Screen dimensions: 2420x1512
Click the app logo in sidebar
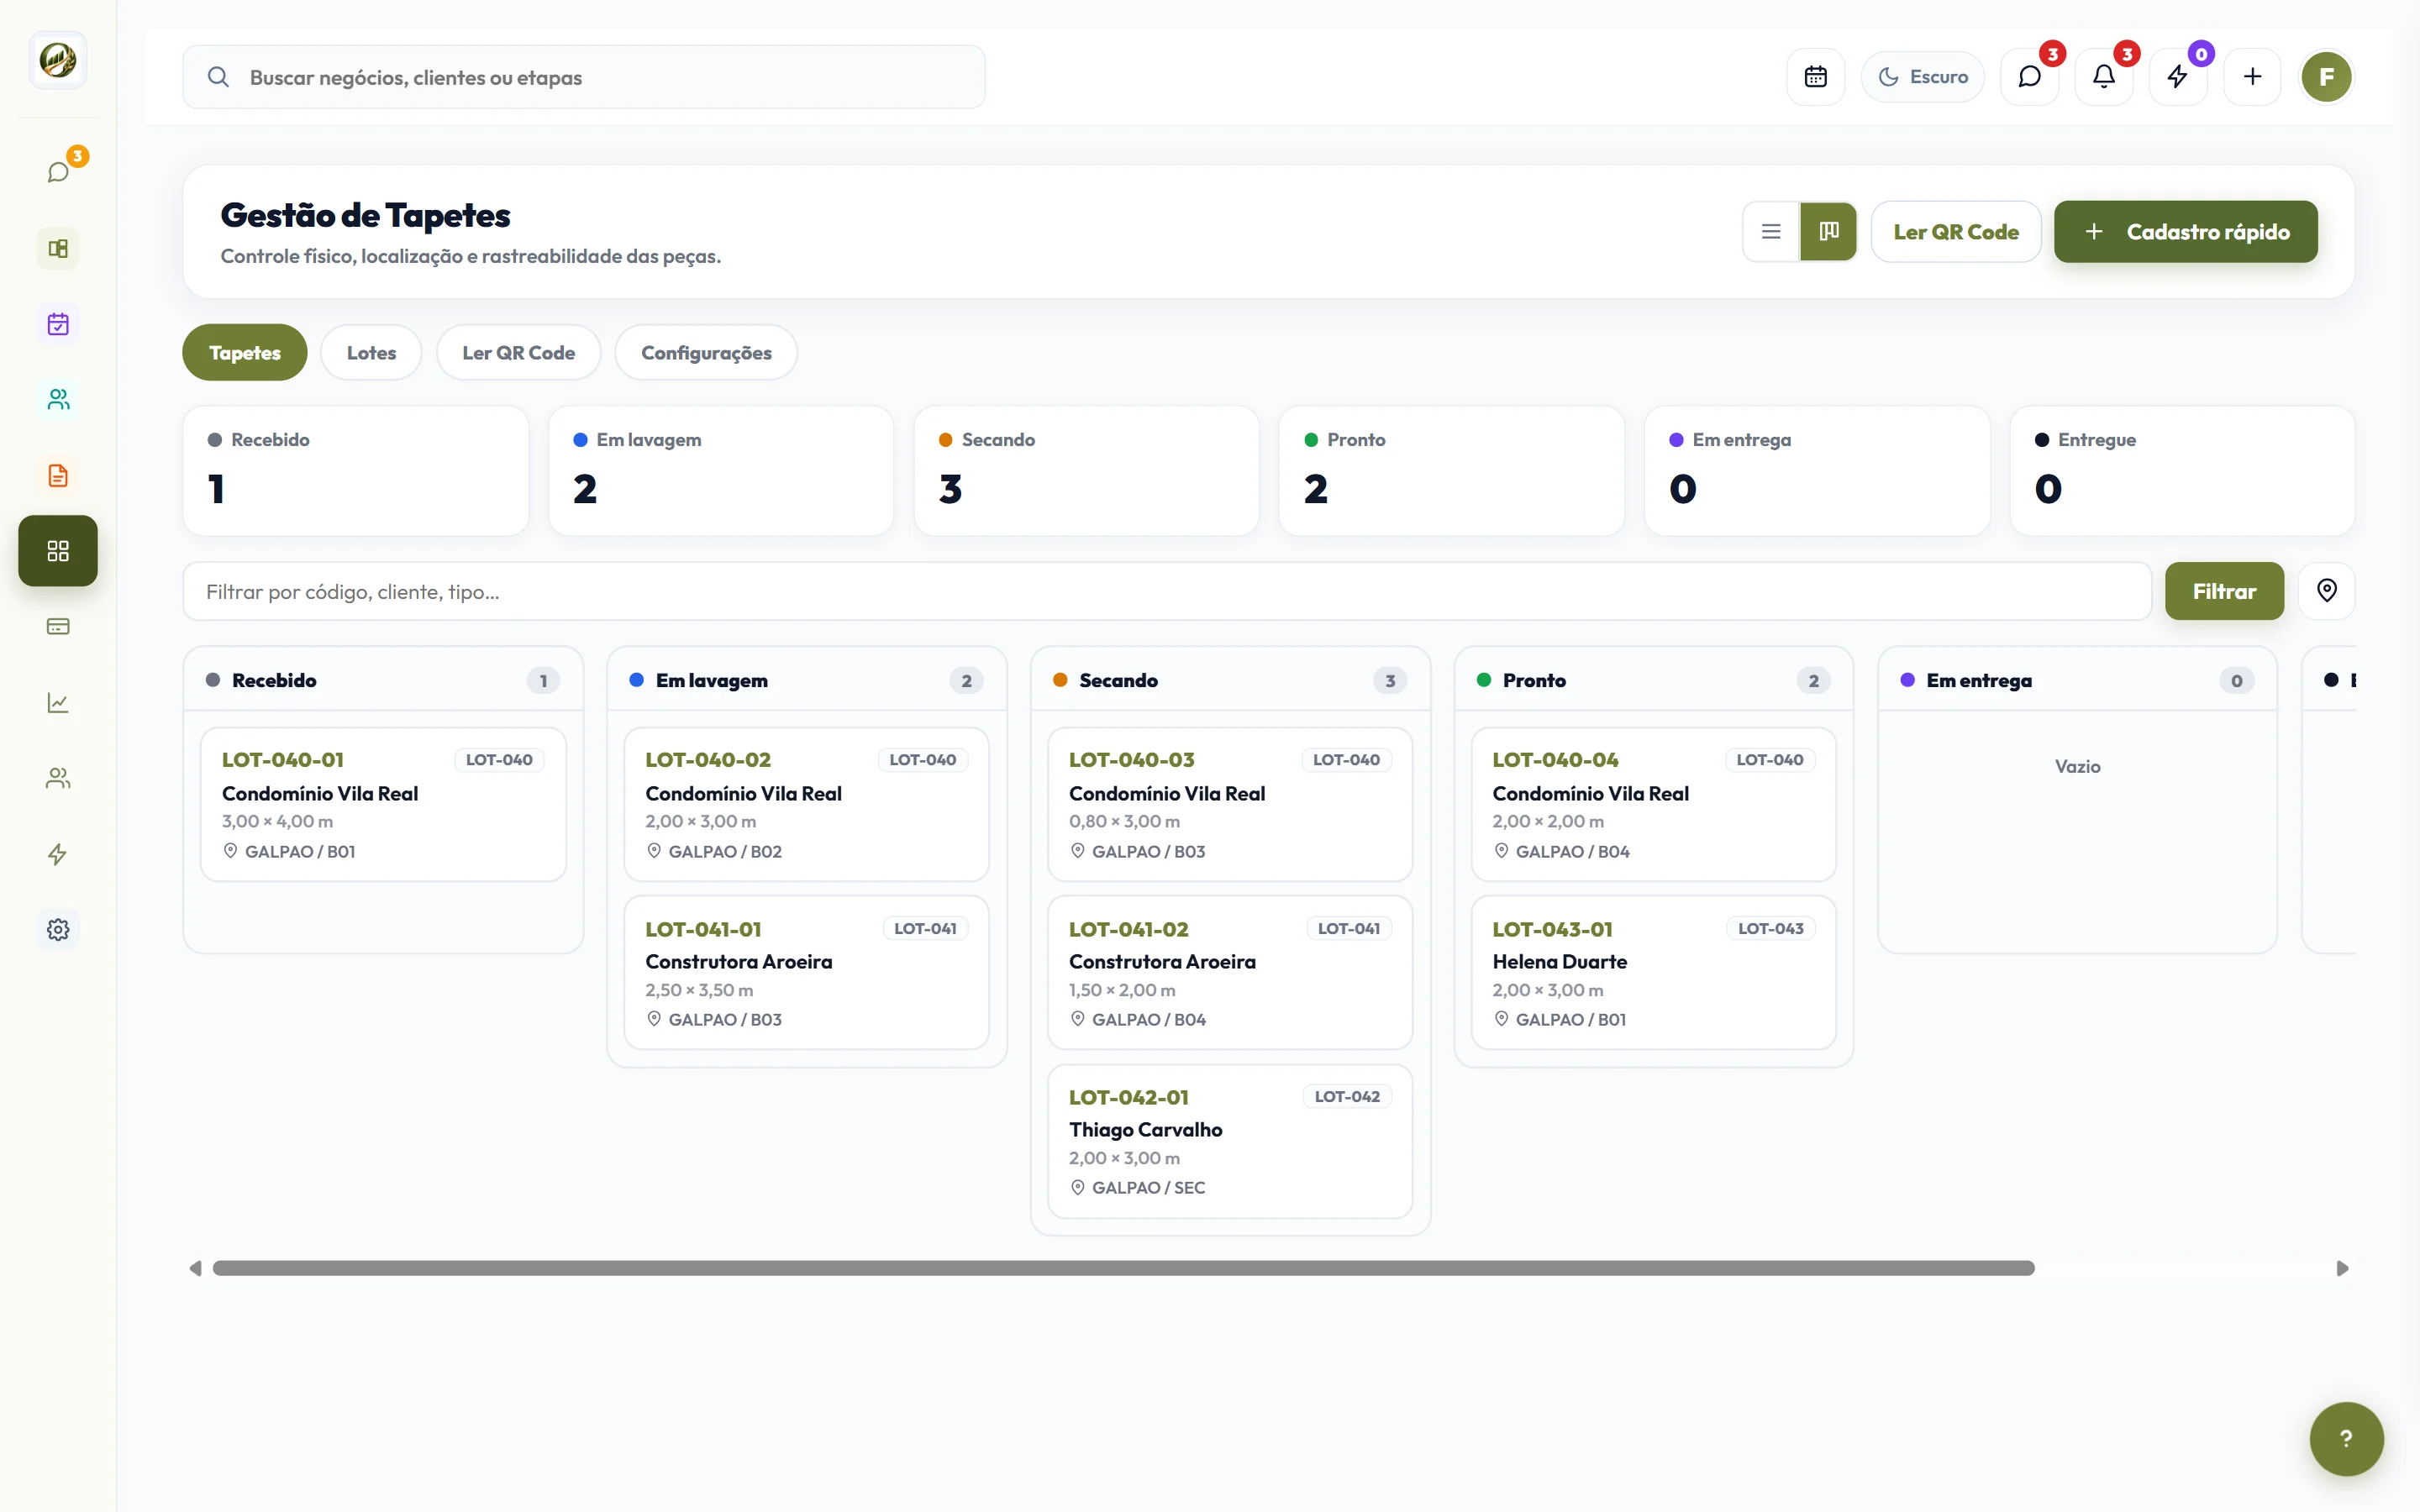[x=58, y=60]
